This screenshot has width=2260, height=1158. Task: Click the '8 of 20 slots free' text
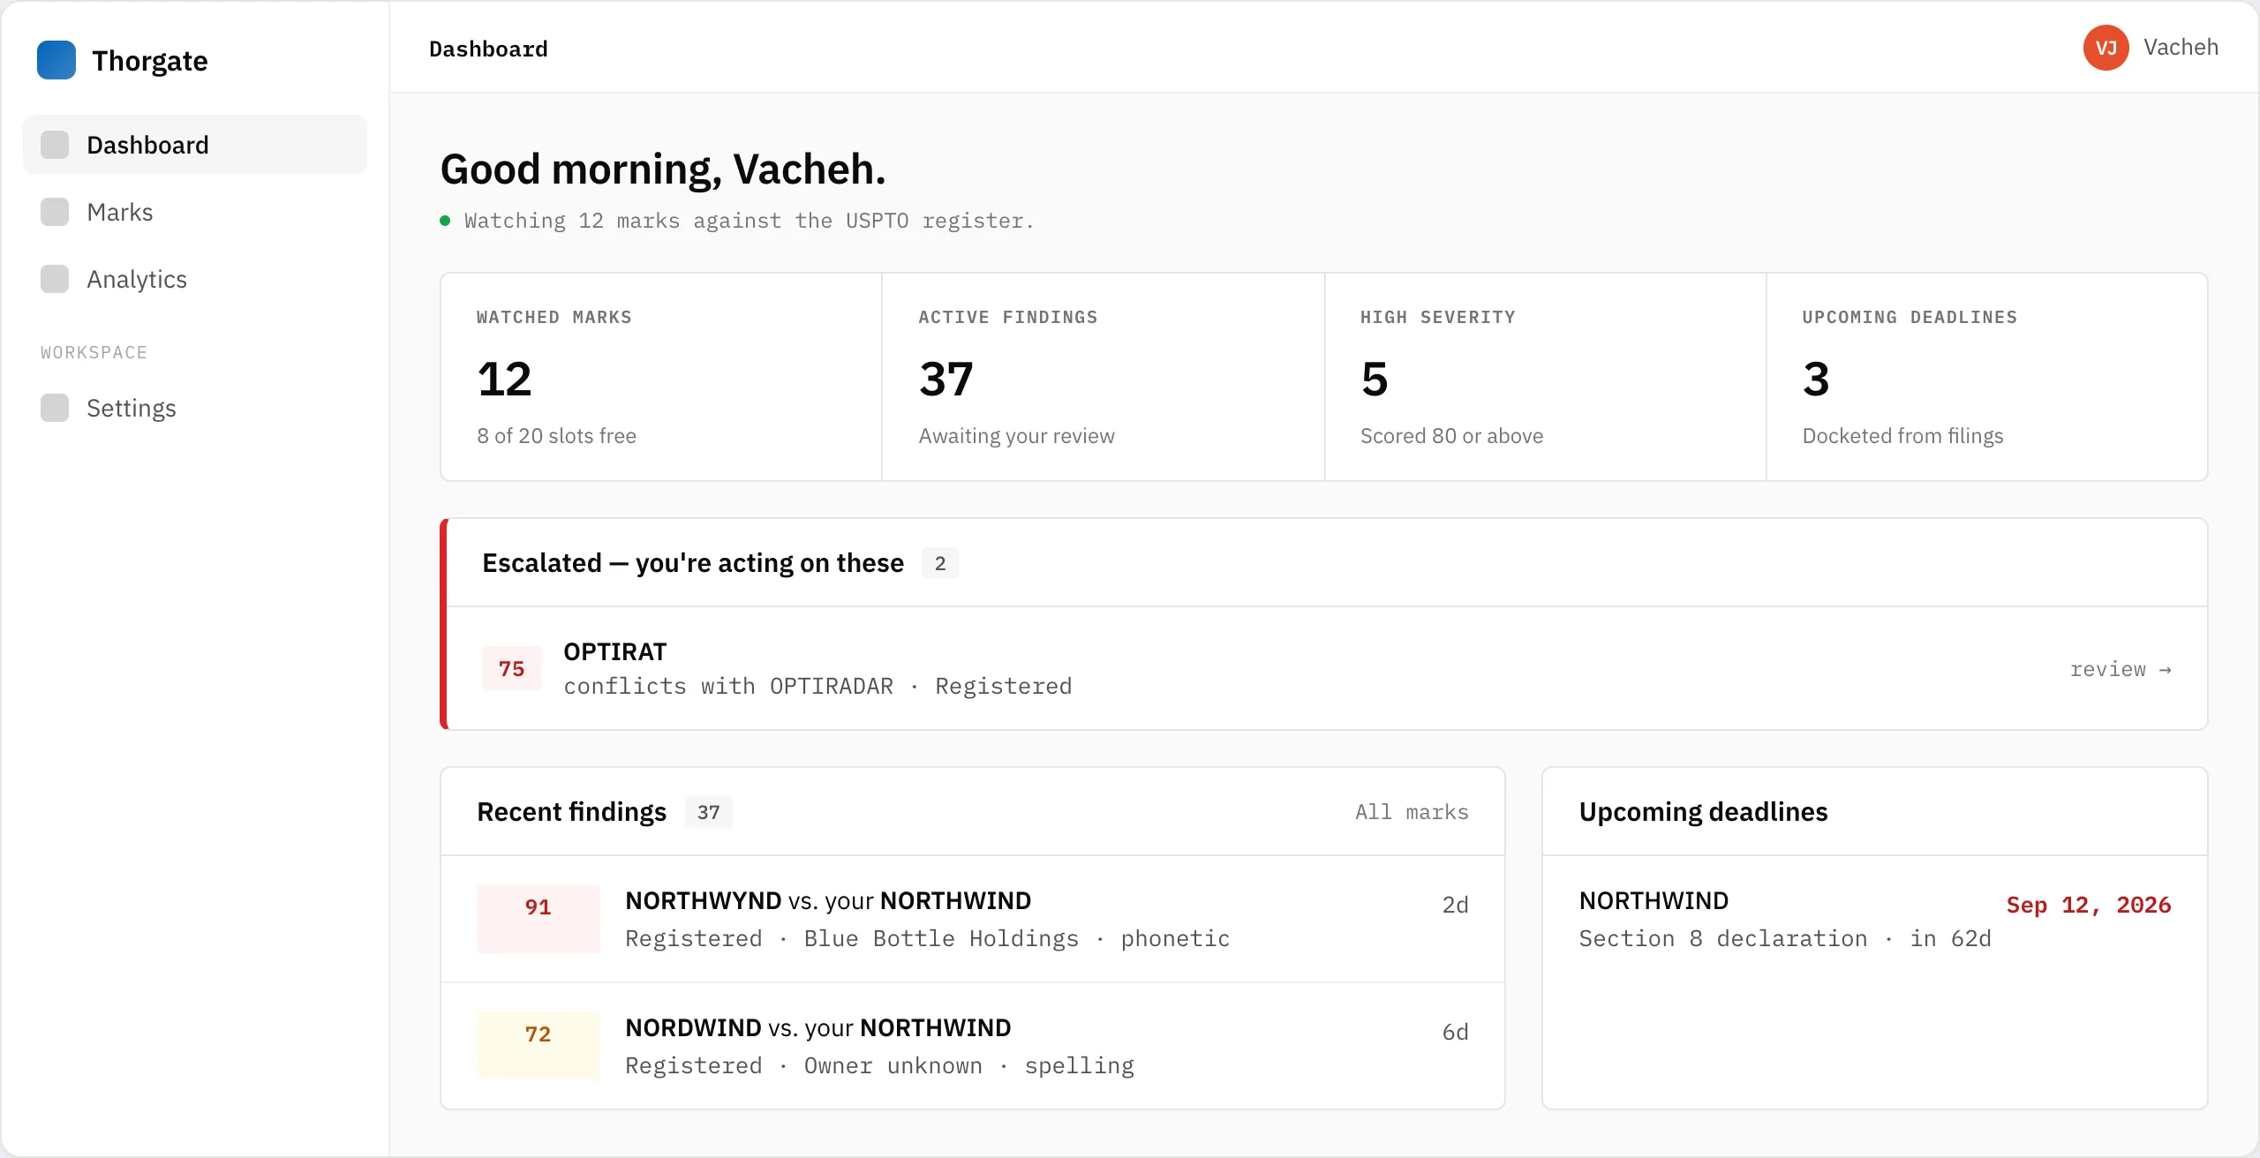tap(556, 436)
